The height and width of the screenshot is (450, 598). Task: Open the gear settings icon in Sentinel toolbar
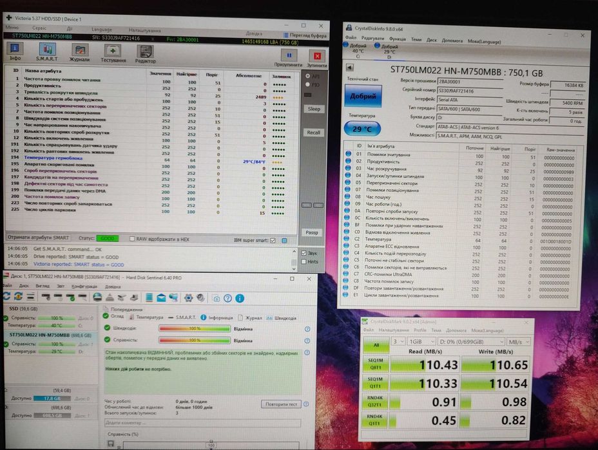(188, 298)
